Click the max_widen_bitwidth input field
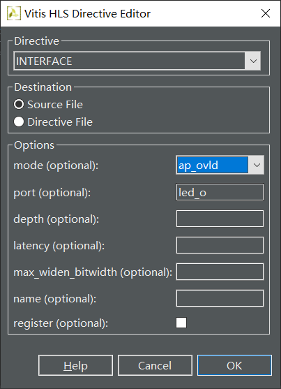Screen dimensions: 281x389 (220, 272)
